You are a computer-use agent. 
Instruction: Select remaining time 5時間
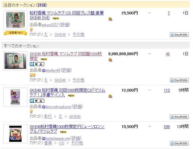[x=184, y=90]
